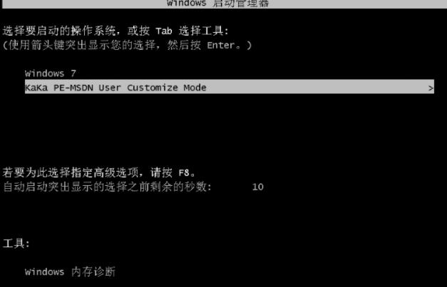Select the Windows 7 boot entry
This screenshot has height=287, width=447.
pyautogui.click(x=51, y=73)
